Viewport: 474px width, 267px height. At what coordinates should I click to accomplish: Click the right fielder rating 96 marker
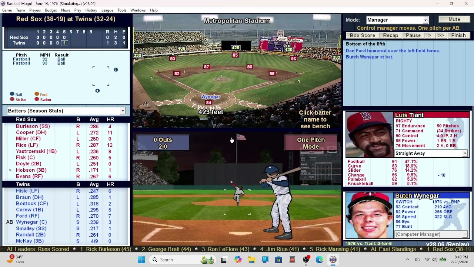[294, 59]
